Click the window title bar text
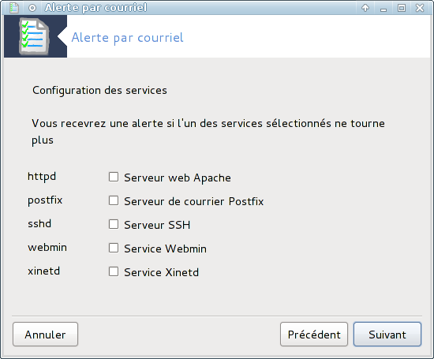 [x=95, y=8]
